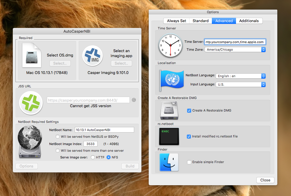291x196 pixels.
Task: Click the NetBoot Image Index field
Action: coord(91,144)
